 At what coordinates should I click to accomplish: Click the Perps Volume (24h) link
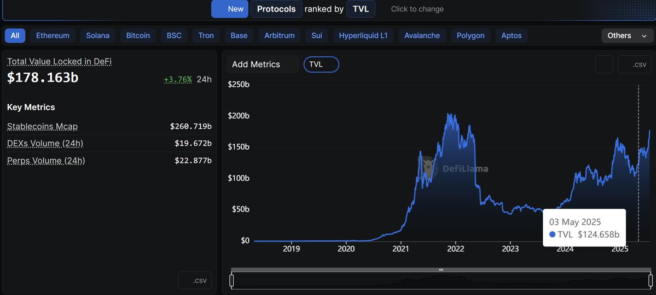(x=46, y=161)
